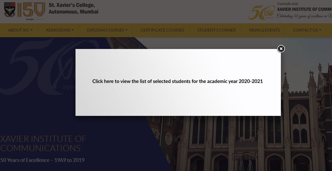The width and height of the screenshot is (332, 171).
Task: Select the 150 years anniversary emblem
Action: coord(32,11)
